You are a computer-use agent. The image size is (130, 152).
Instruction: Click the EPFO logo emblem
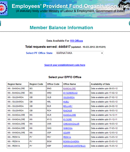[x=4, y=8]
